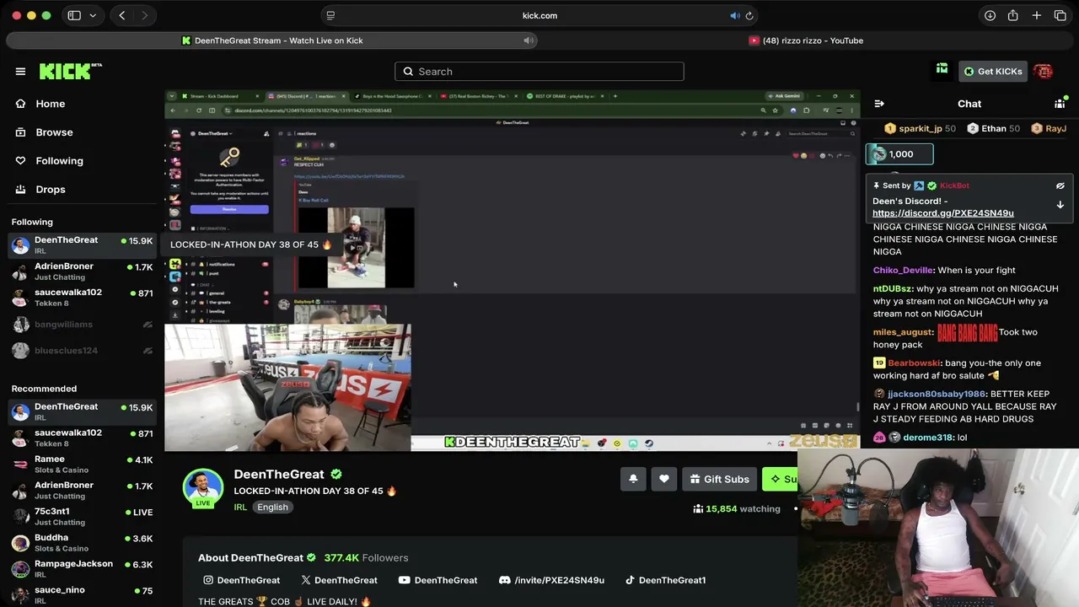1079x607 pixels.
Task: Open sauce_nino recommended channel
Action: tap(82, 595)
